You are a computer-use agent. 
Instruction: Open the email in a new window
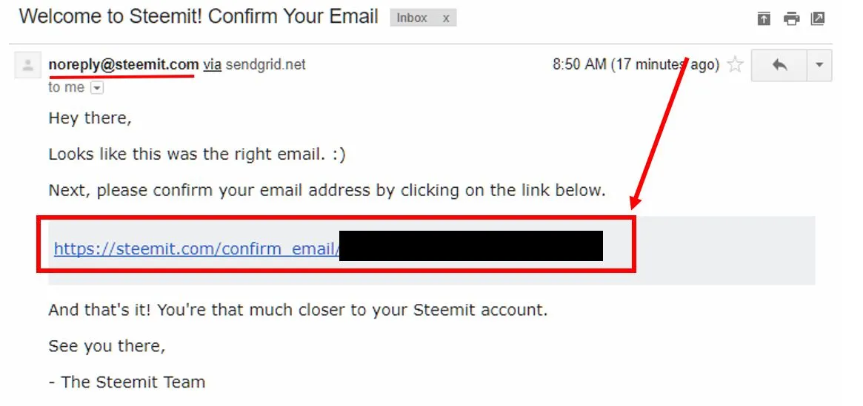click(x=818, y=18)
